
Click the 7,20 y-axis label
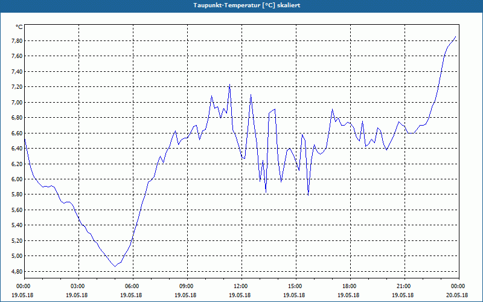coord(17,87)
